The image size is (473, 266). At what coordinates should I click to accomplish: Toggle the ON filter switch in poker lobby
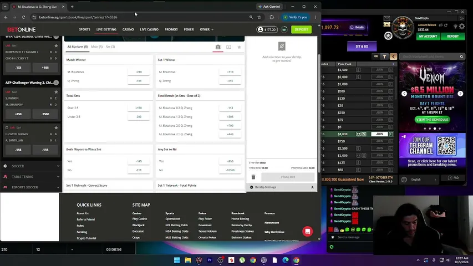point(376,57)
